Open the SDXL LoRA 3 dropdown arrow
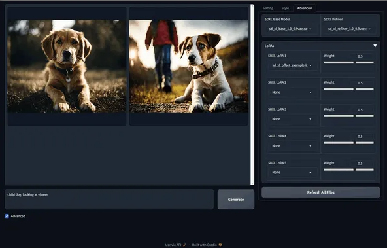Viewport: 387px width, 248px height. coord(311,119)
